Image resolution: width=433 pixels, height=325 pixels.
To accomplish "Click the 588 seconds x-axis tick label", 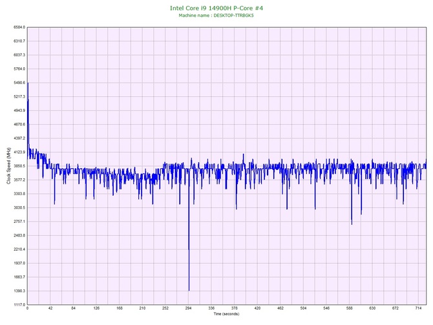I will pyautogui.click(x=350, y=308).
